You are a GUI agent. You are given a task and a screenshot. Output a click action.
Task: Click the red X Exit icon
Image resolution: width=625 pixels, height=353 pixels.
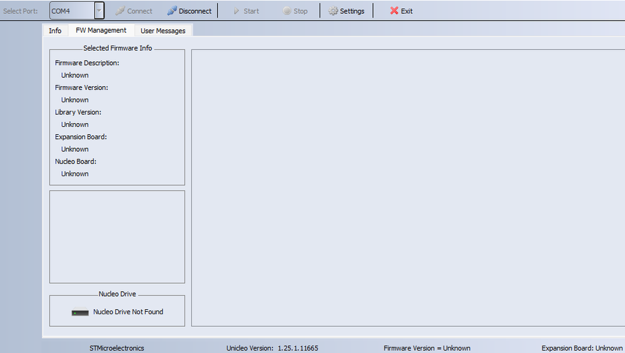pos(394,11)
